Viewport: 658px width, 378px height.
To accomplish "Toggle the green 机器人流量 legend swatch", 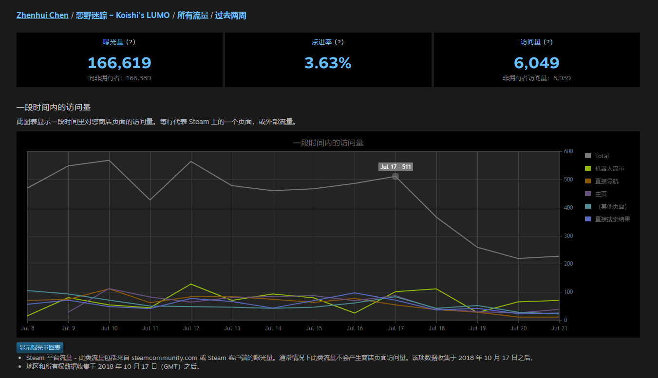I will coord(587,169).
